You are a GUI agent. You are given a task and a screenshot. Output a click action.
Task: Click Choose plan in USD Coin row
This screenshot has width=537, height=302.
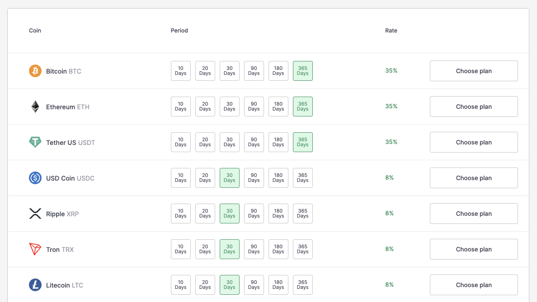tap(474, 178)
